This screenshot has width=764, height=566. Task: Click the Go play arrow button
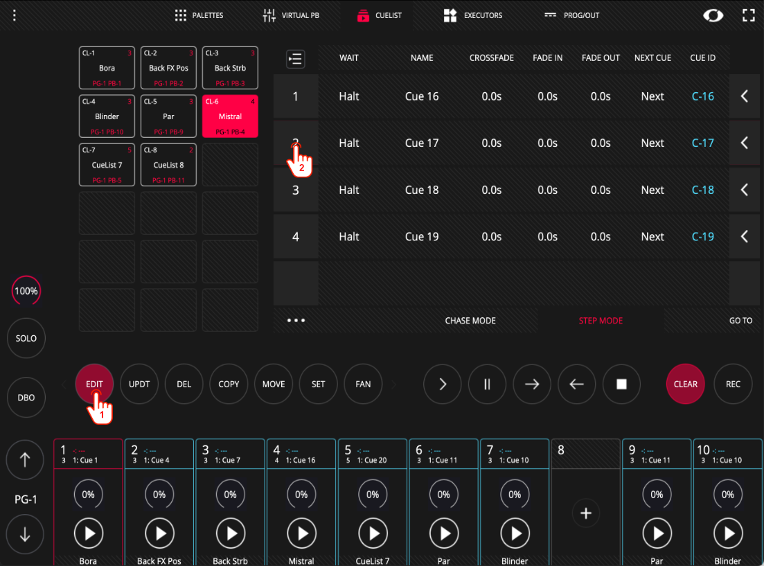click(443, 384)
